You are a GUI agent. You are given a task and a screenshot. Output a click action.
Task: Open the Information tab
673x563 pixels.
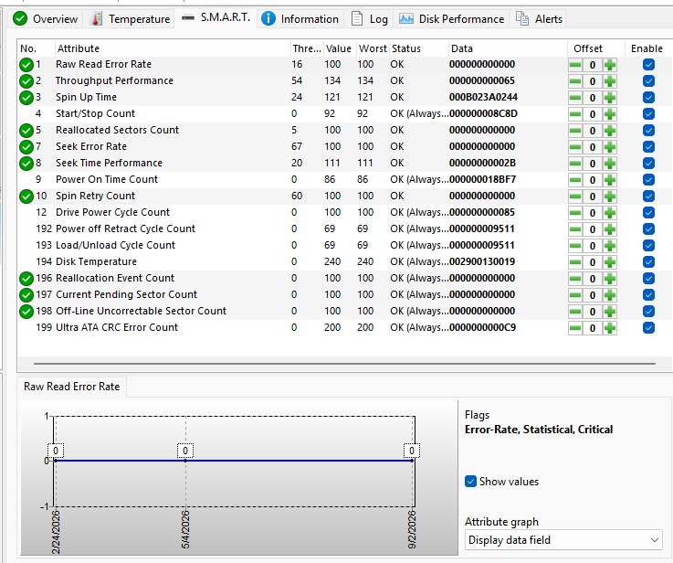[300, 19]
